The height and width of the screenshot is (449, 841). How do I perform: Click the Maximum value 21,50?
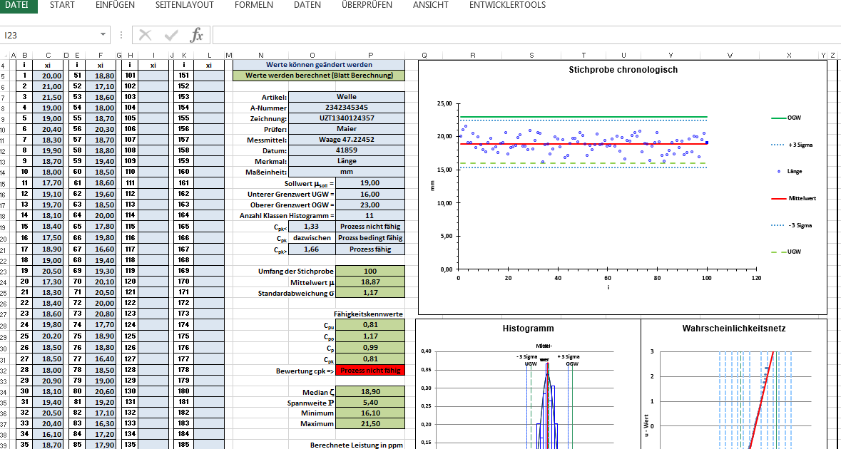tap(370, 424)
